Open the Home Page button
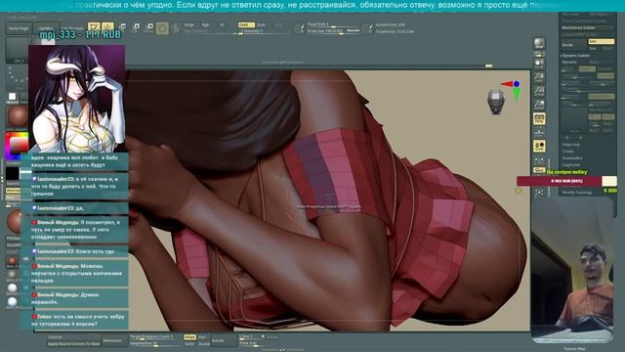625x352 pixels. [x=19, y=28]
